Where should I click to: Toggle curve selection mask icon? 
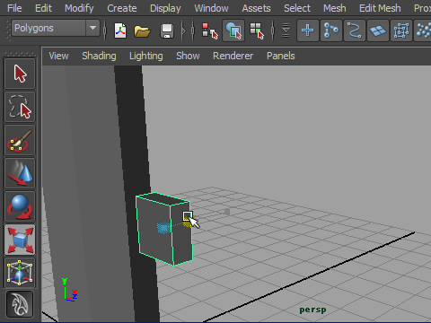coord(355,31)
